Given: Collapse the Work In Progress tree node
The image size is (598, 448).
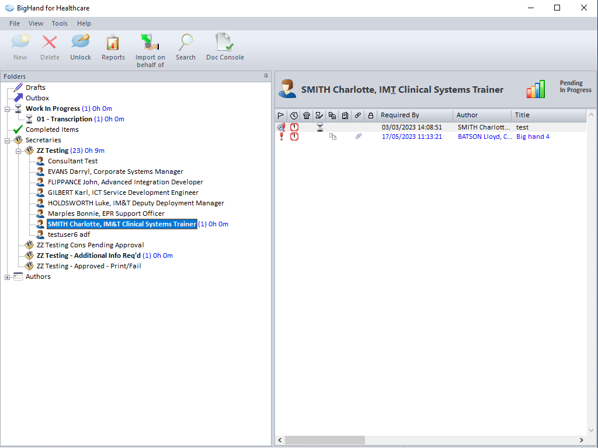Looking at the screenshot, I should 7,109.
